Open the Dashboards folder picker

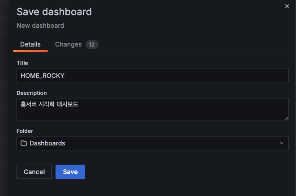(x=153, y=143)
